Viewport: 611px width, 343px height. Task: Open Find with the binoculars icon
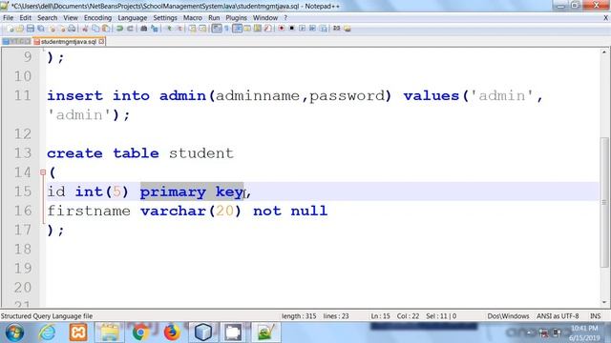coord(144,29)
